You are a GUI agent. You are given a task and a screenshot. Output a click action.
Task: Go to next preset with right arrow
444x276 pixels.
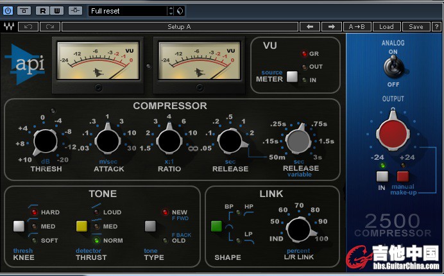coord(331,27)
